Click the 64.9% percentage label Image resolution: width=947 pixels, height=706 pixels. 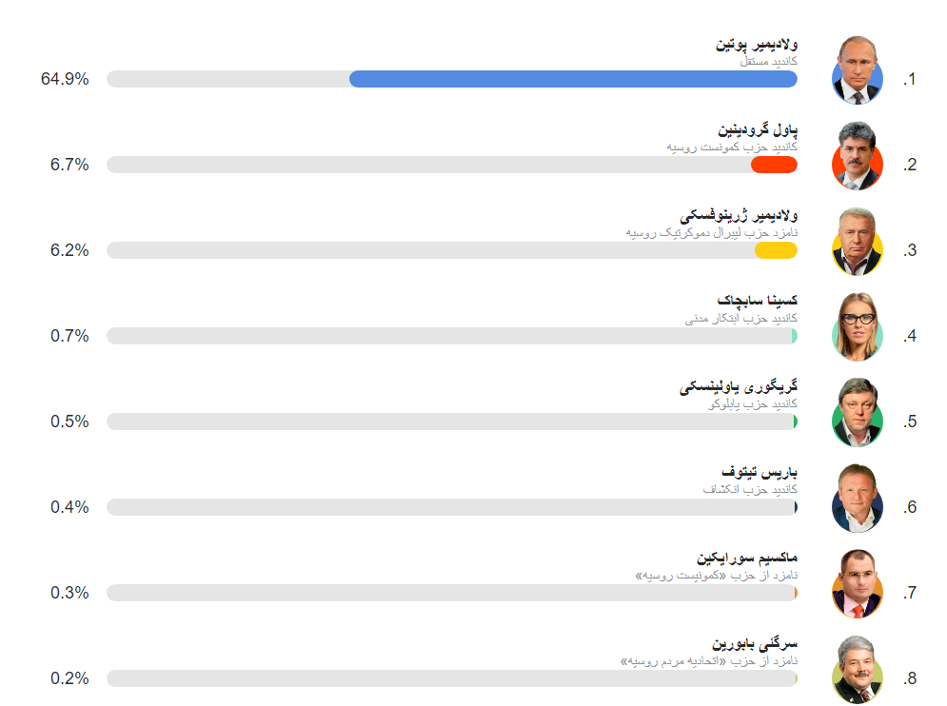(65, 79)
